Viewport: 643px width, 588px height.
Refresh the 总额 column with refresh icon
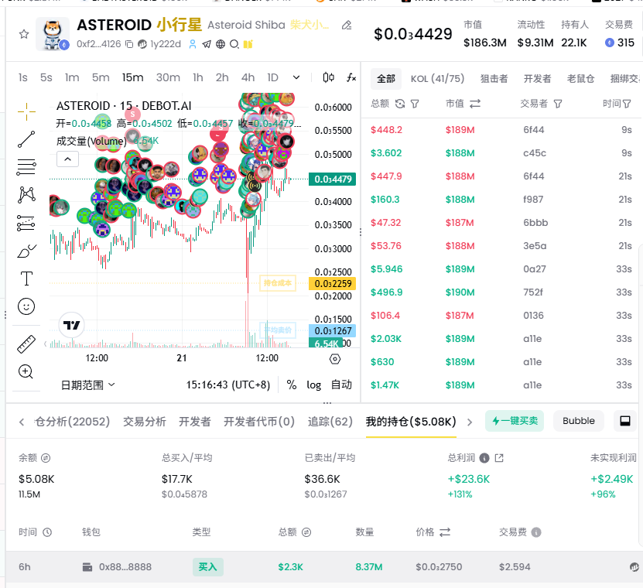pyautogui.click(x=400, y=104)
